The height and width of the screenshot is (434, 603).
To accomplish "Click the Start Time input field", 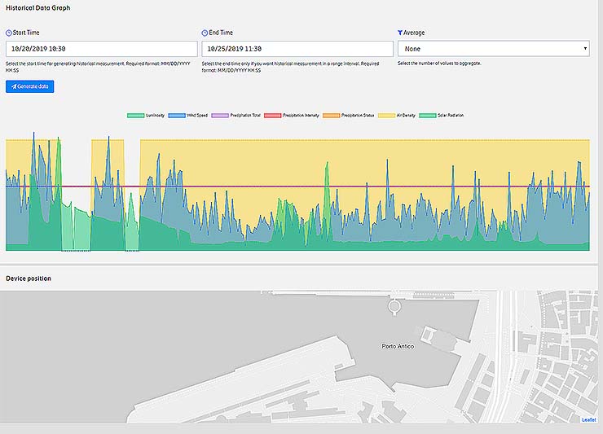I will coord(101,49).
